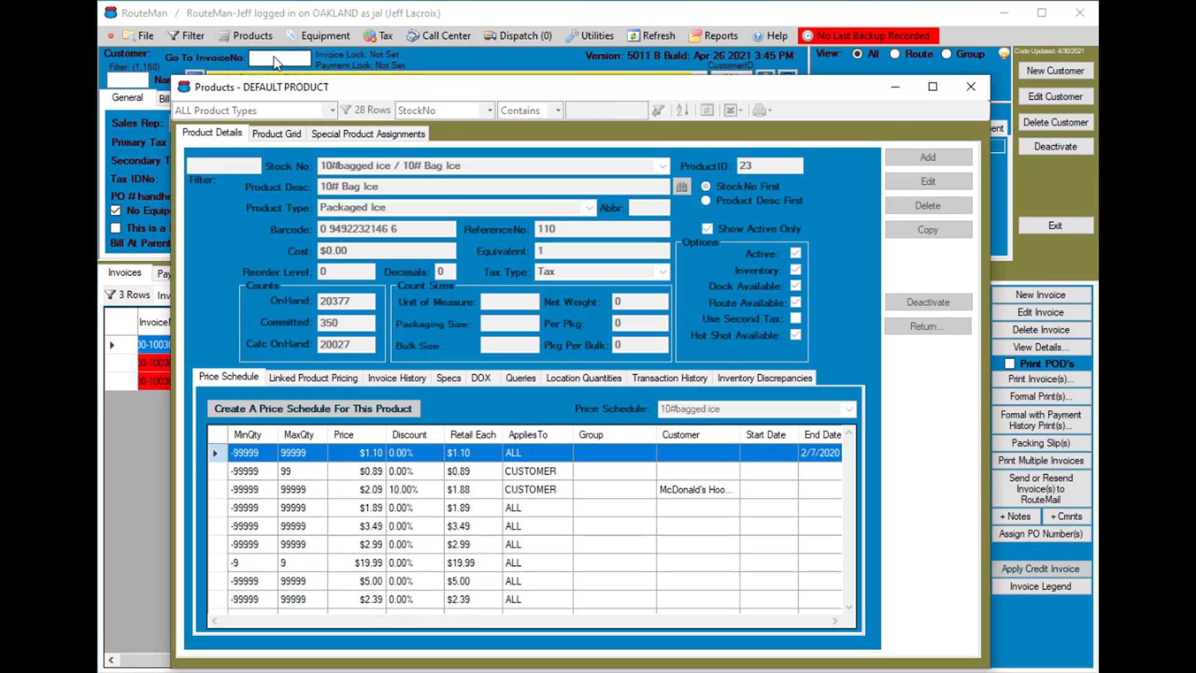Image resolution: width=1196 pixels, height=673 pixels.
Task: Toggle the Show Active Only checkbox
Action: [x=707, y=229]
